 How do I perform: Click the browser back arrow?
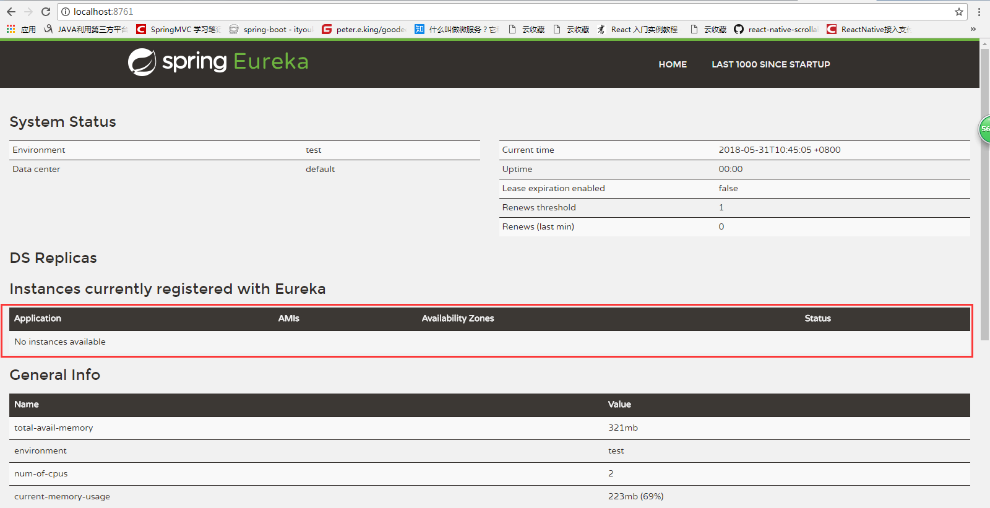[11, 12]
